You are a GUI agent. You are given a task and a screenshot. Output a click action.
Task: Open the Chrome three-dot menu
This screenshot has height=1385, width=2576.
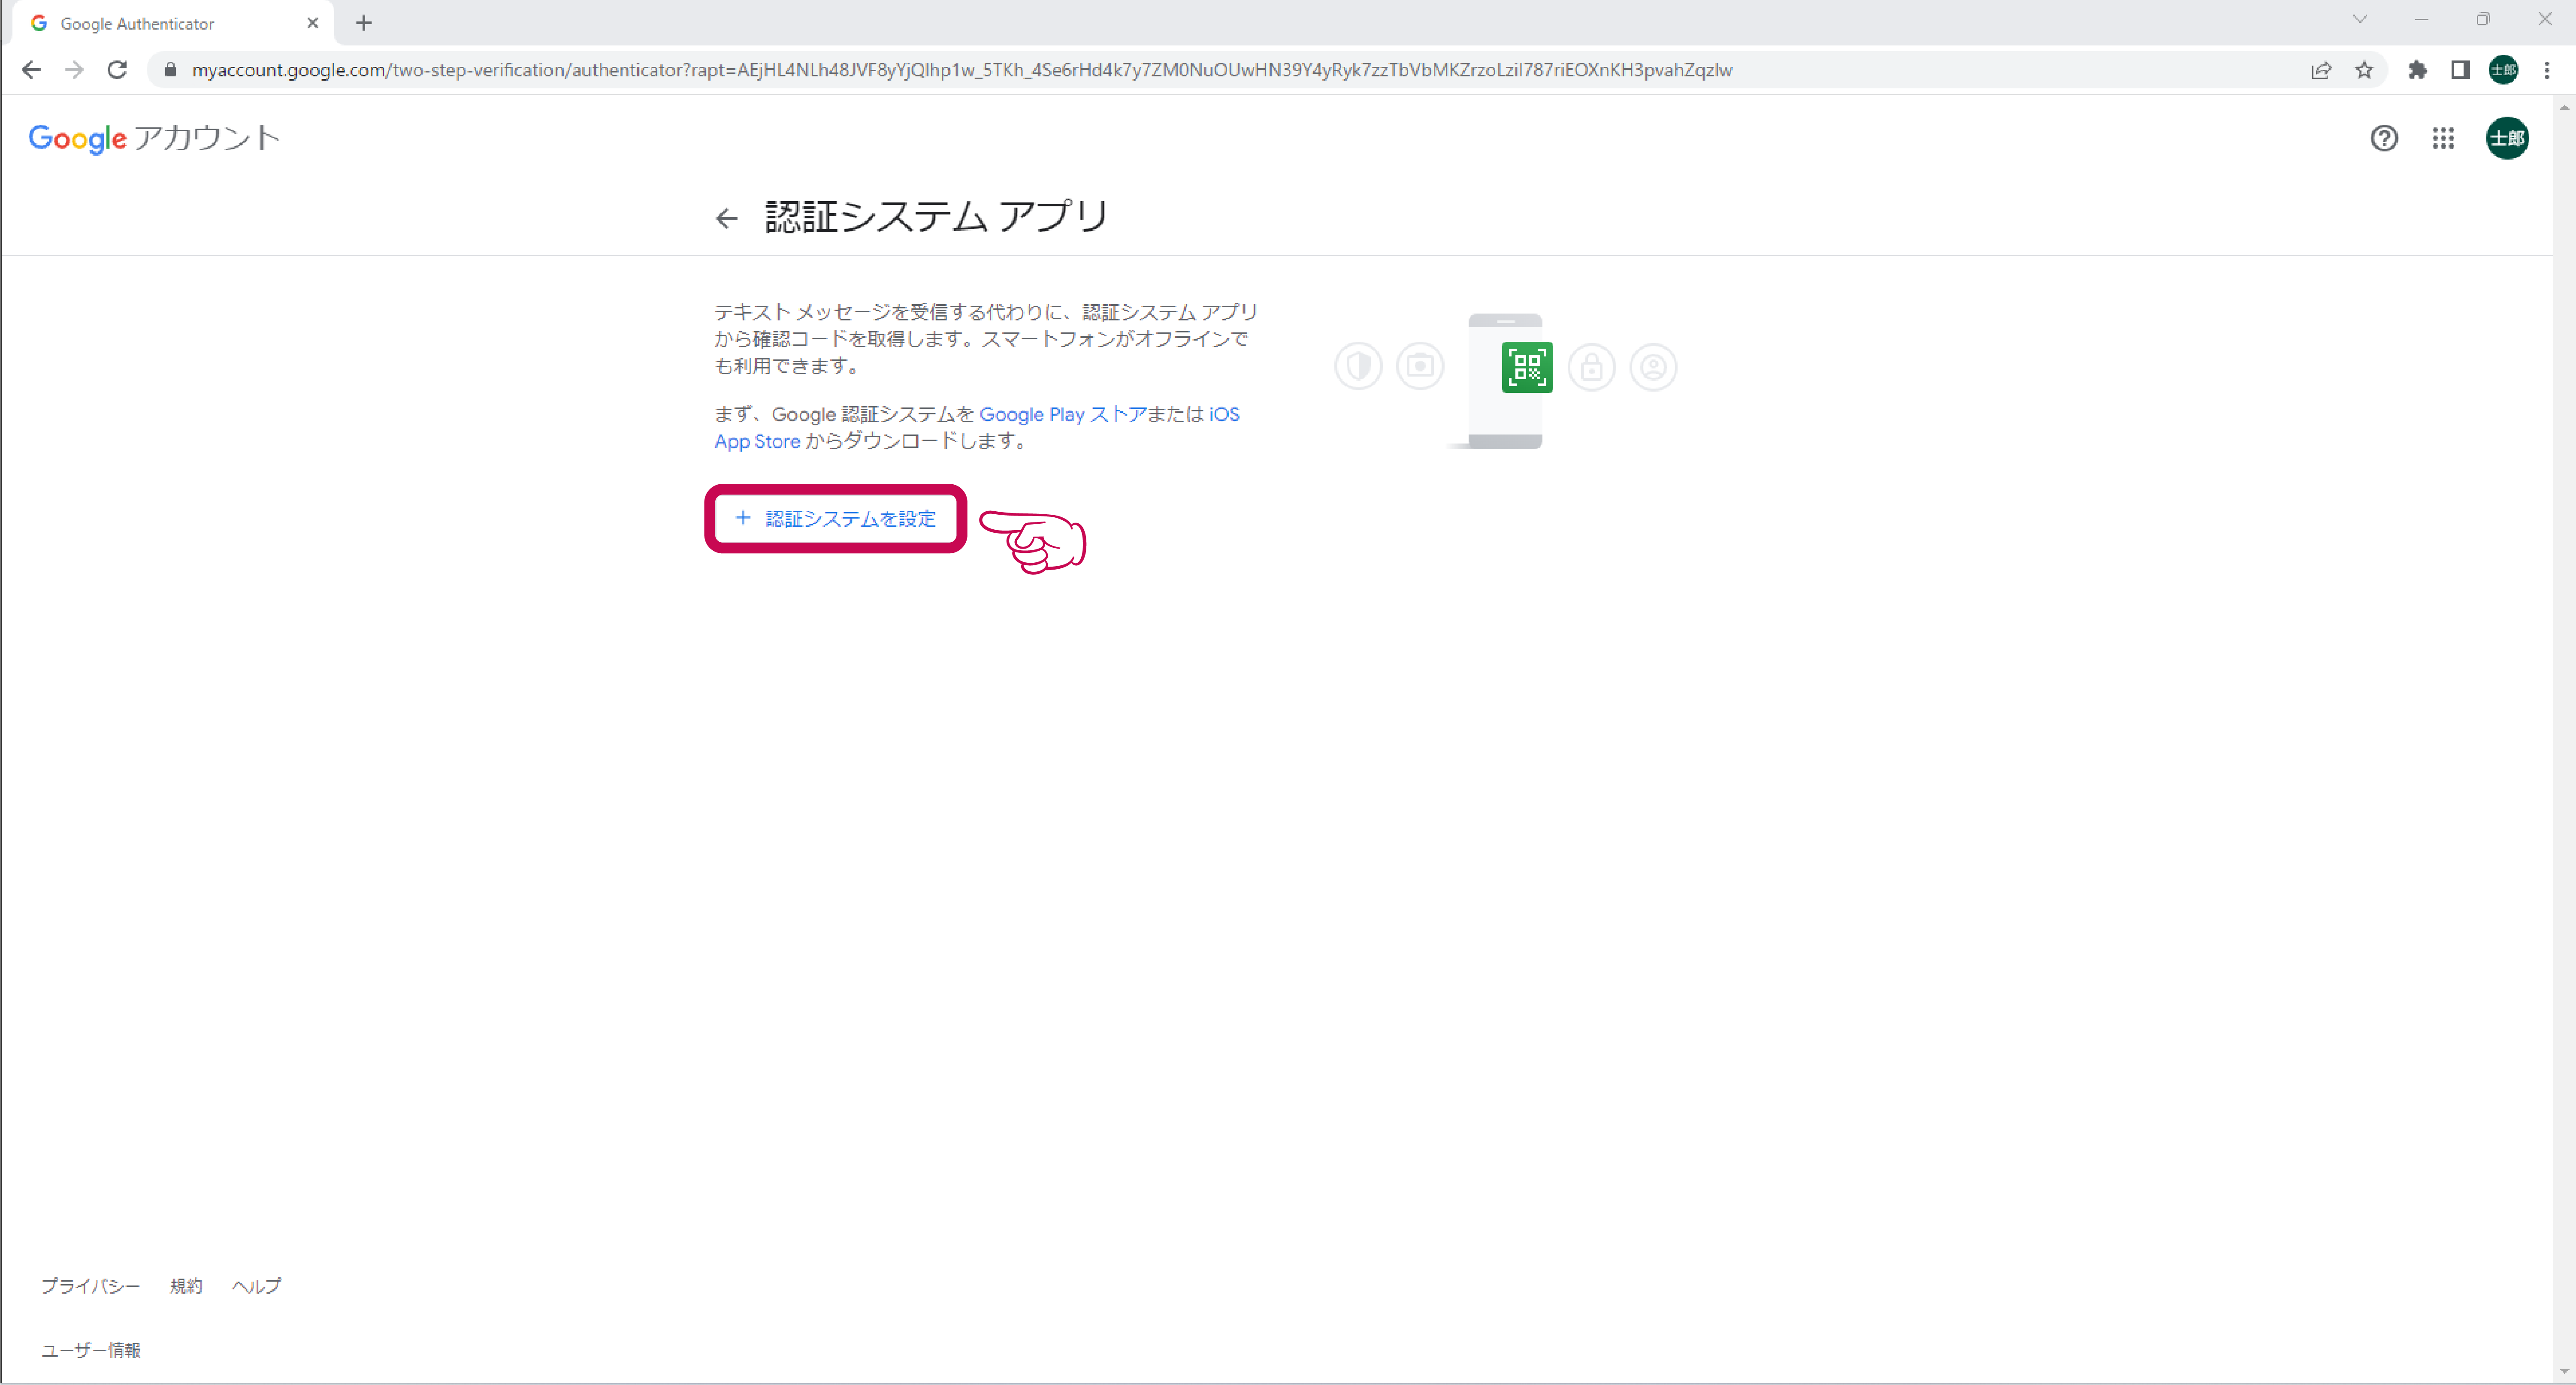(2547, 70)
